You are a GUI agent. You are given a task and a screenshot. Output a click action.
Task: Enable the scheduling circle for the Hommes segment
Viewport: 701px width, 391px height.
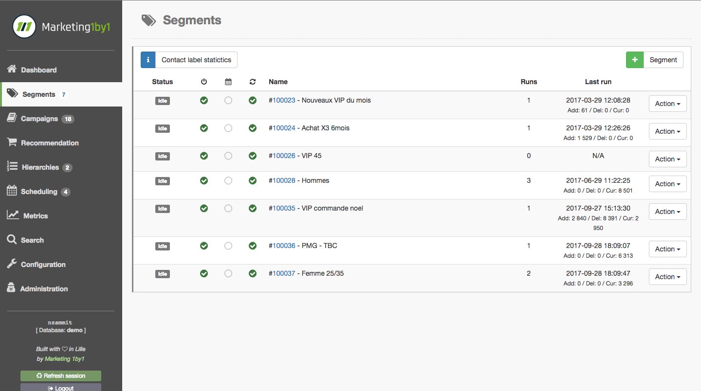point(228,180)
